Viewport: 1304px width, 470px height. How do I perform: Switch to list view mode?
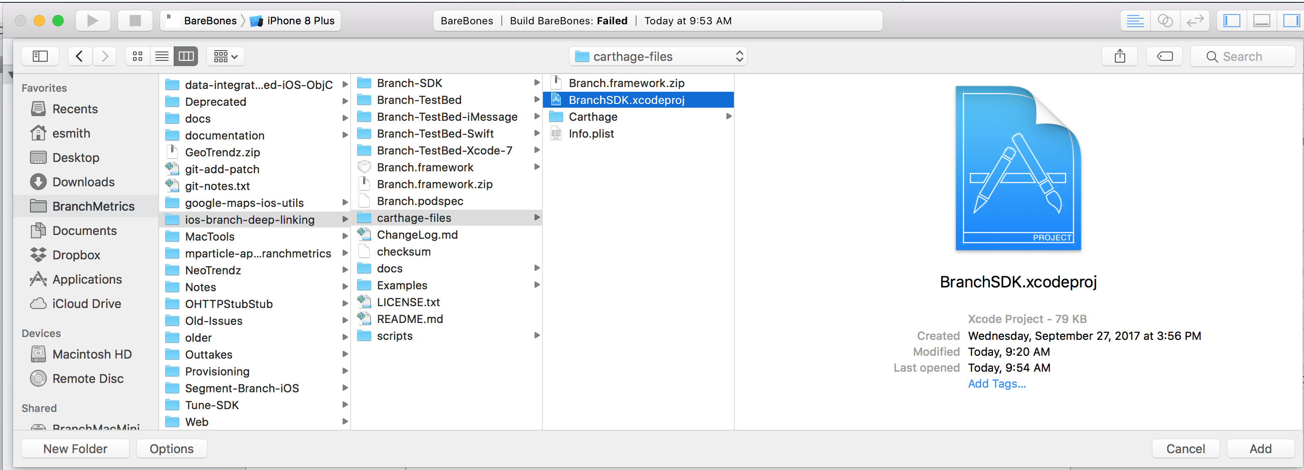pos(161,56)
